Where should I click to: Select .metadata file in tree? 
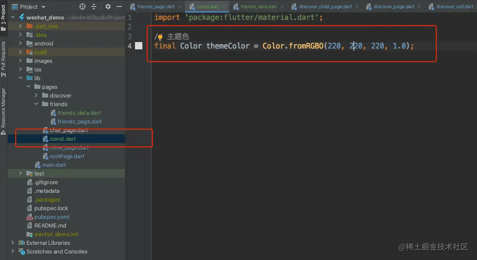46,191
